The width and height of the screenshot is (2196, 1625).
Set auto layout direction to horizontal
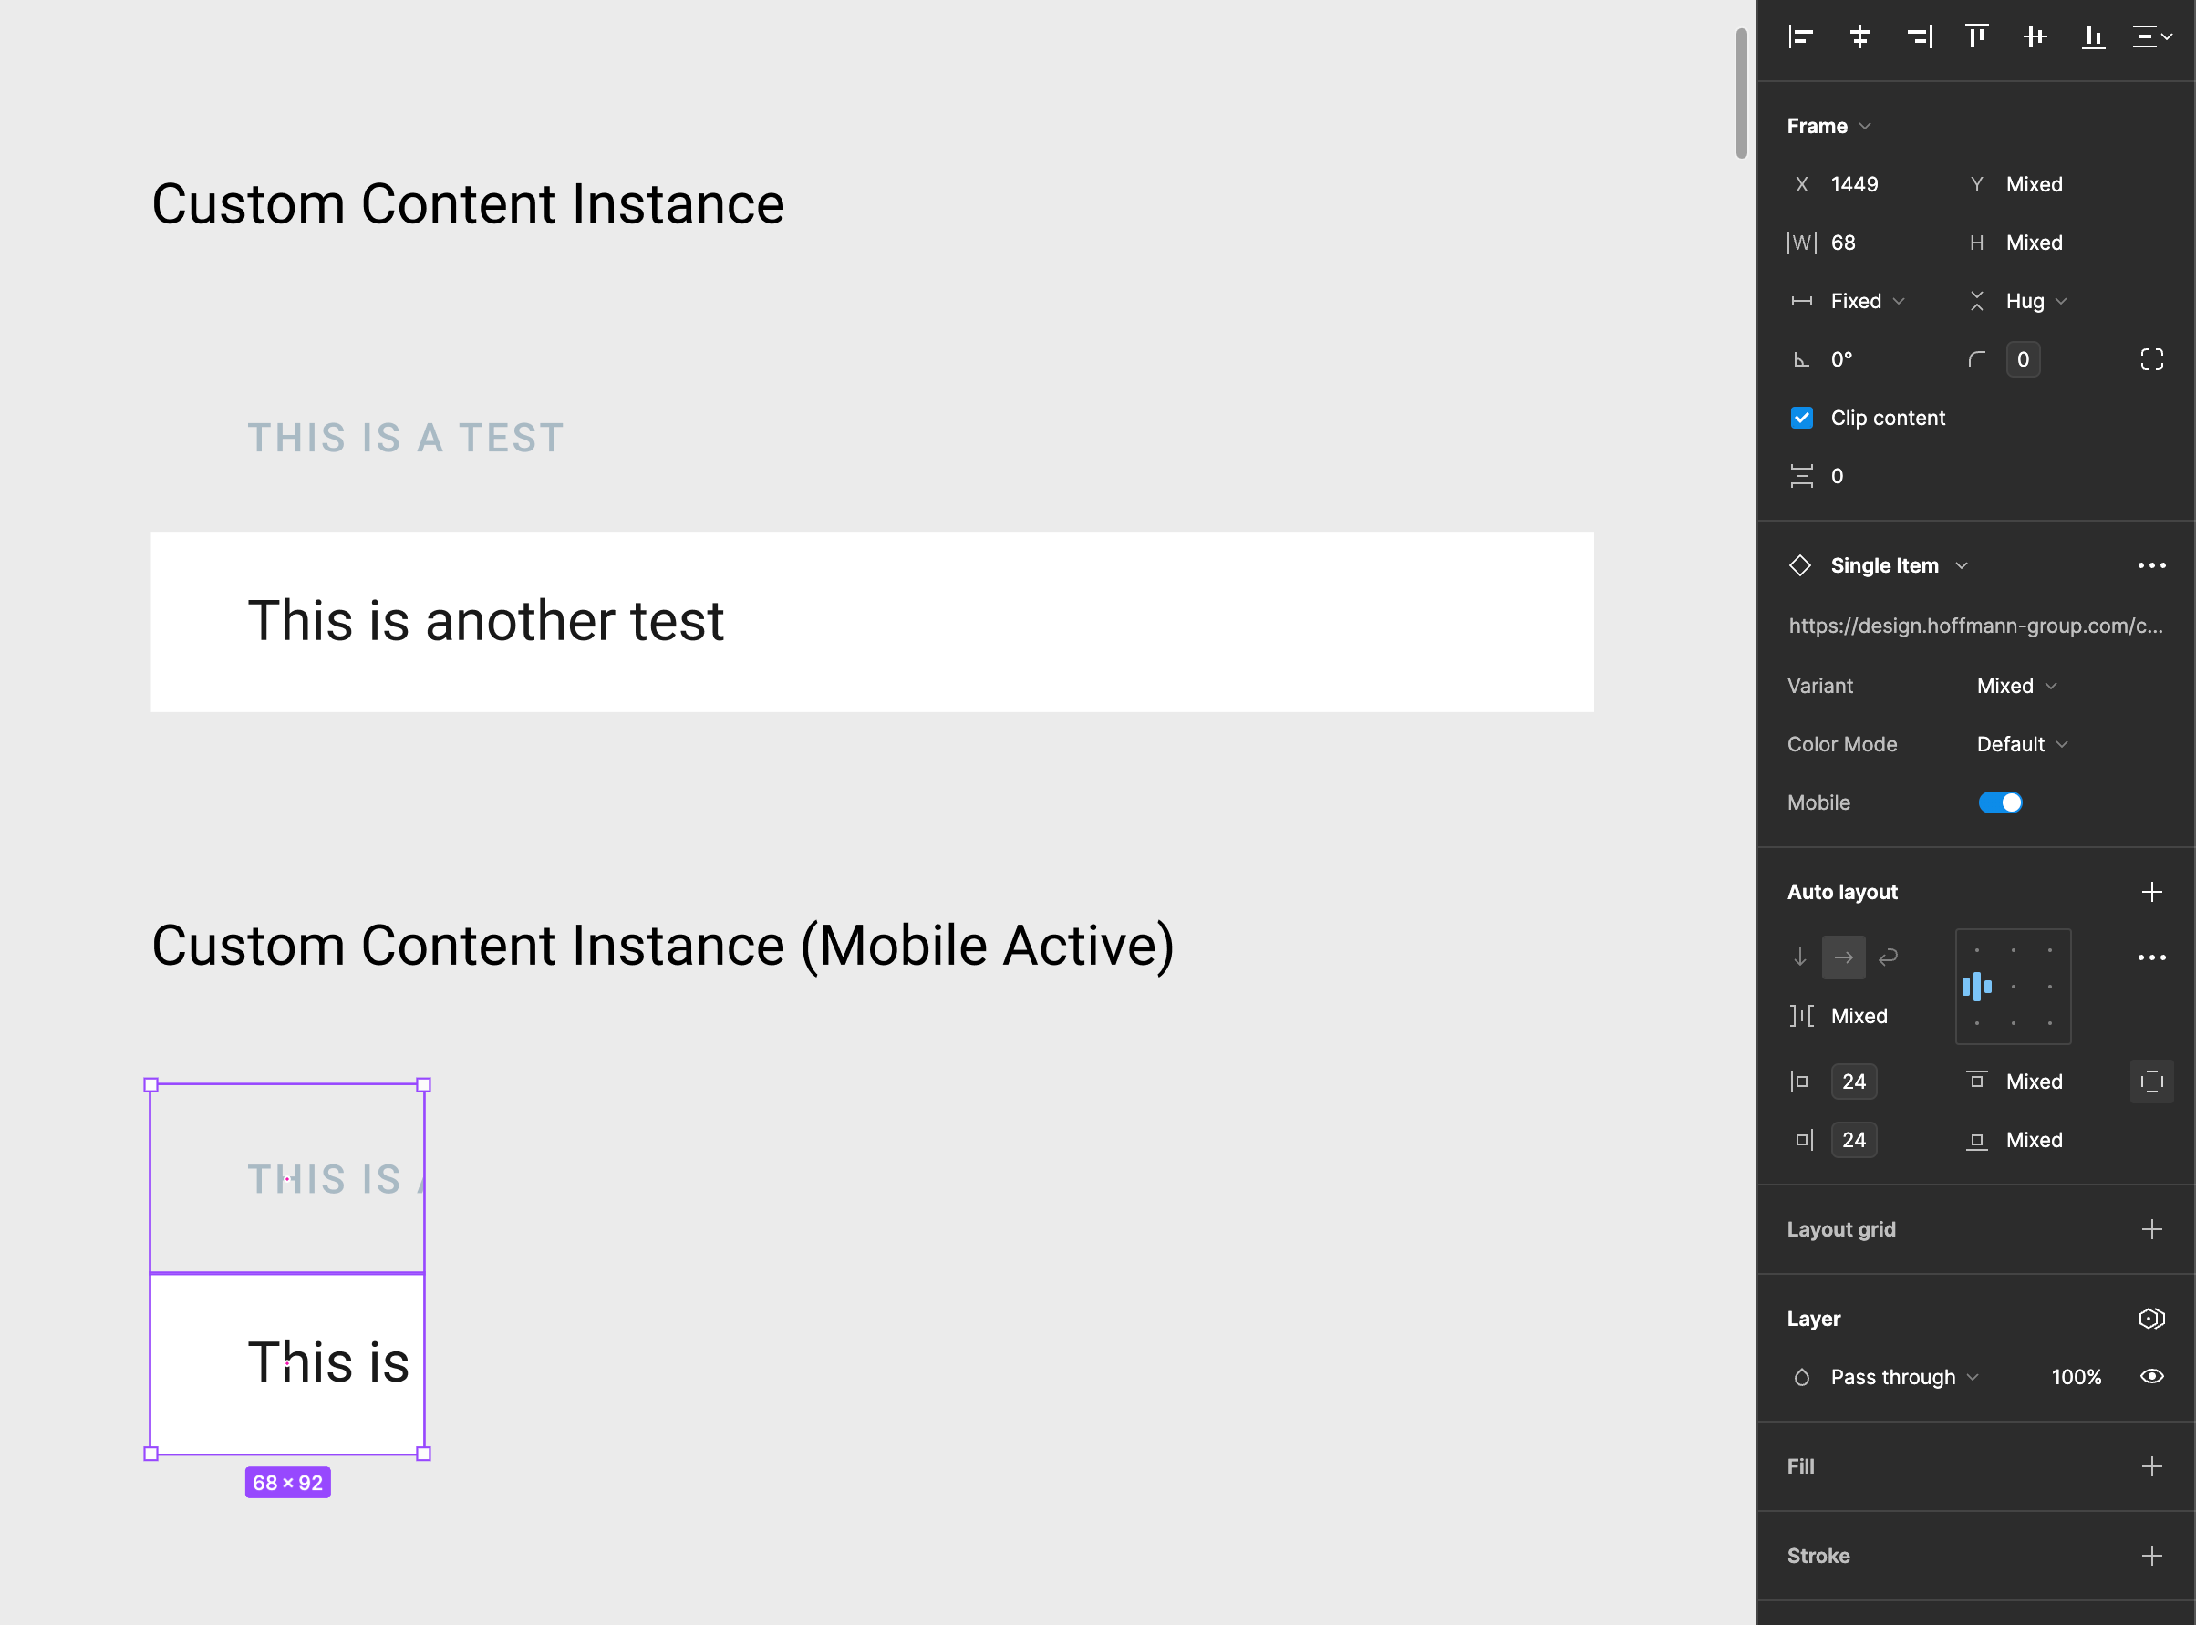pyautogui.click(x=1843, y=957)
